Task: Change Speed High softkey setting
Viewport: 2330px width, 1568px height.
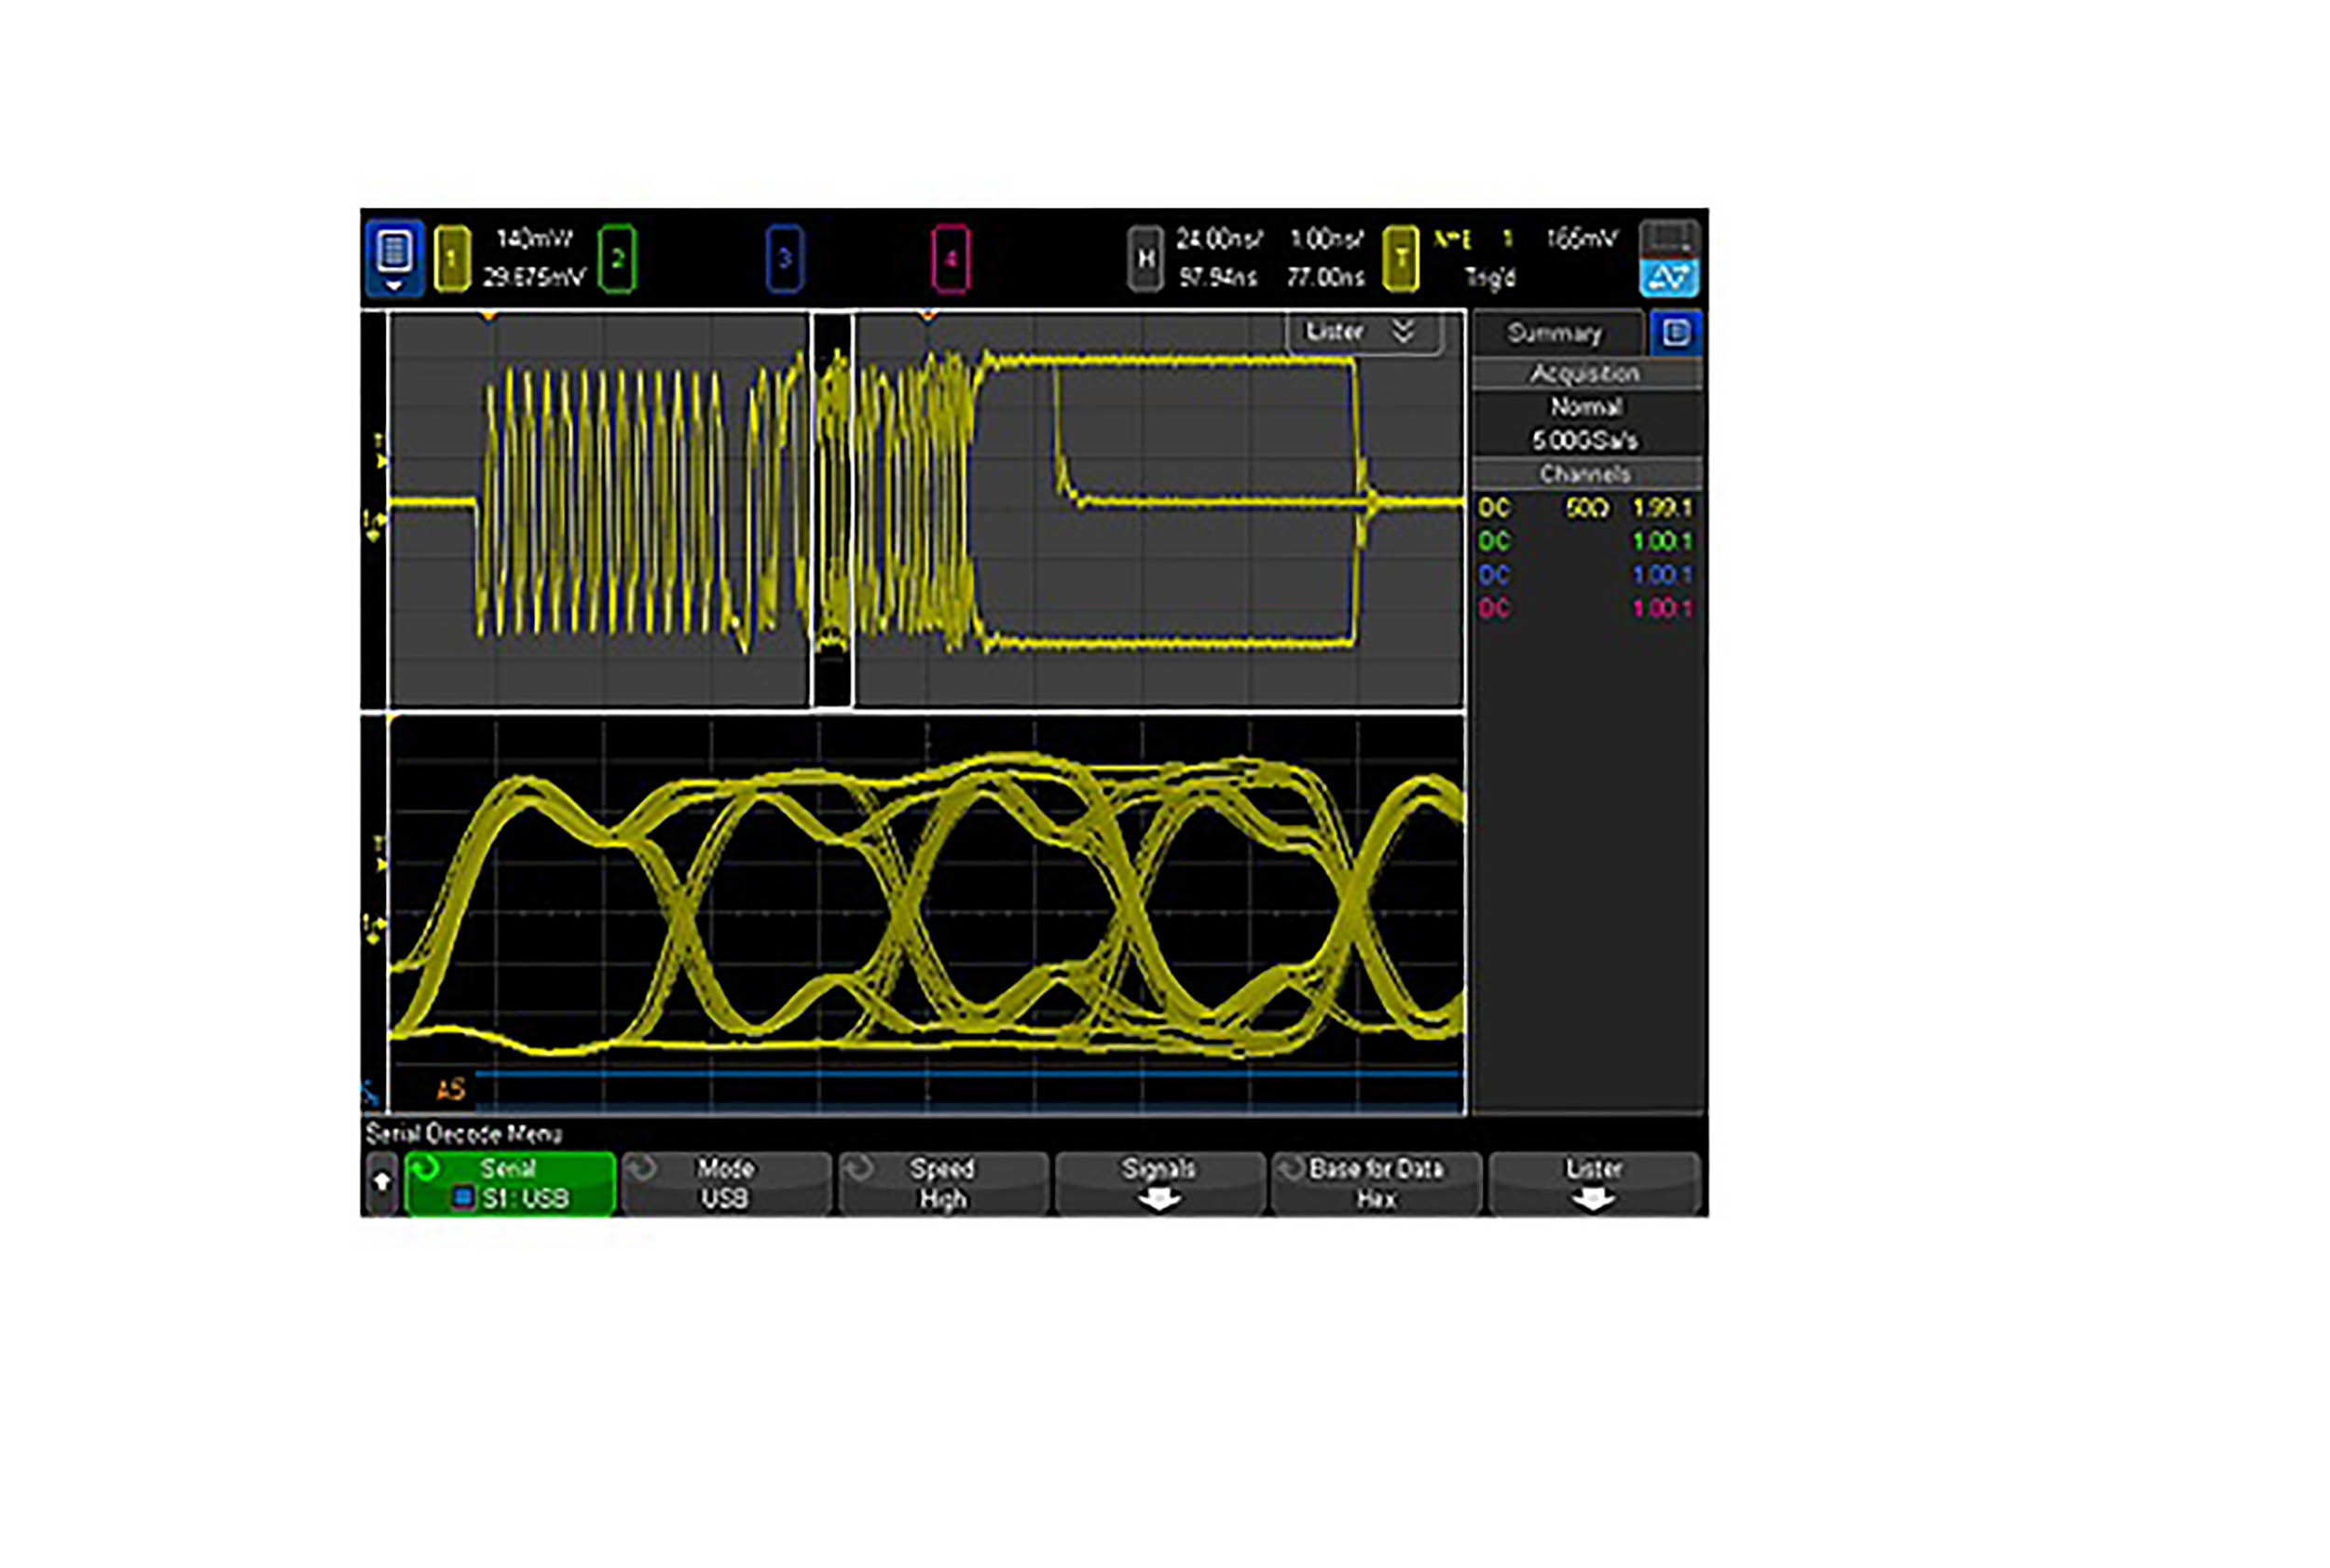Action: pos(942,1183)
